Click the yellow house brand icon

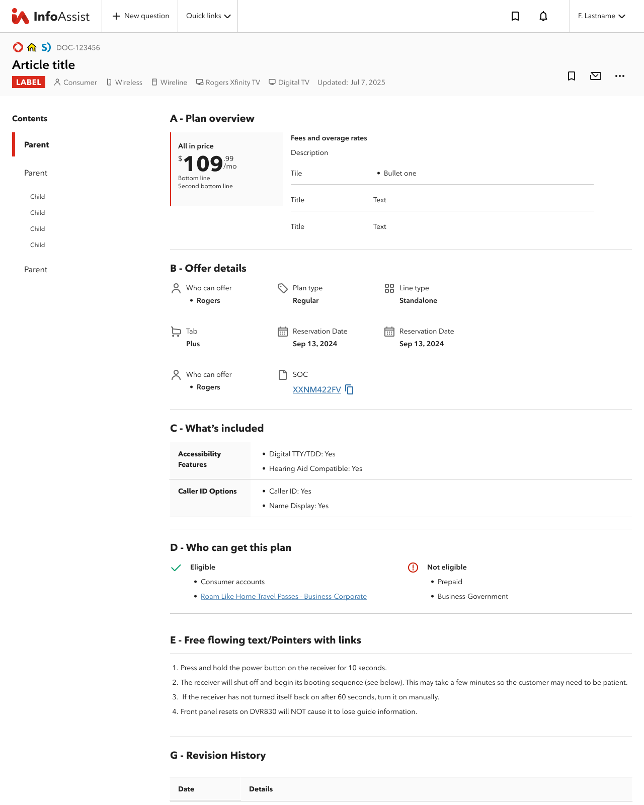coord(32,47)
